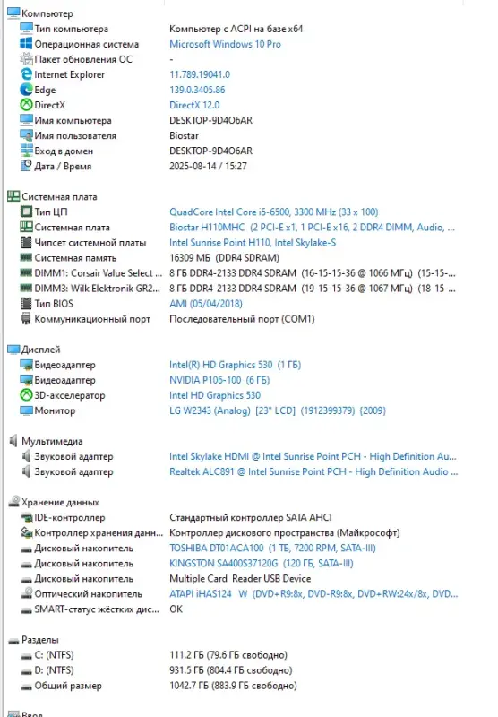Click the DirectX Xbox-style icon
The image size is (498, 717).
click(26, 105)
